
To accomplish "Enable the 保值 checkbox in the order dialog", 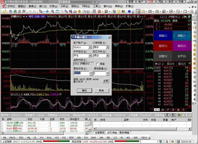I will point(97,64).
